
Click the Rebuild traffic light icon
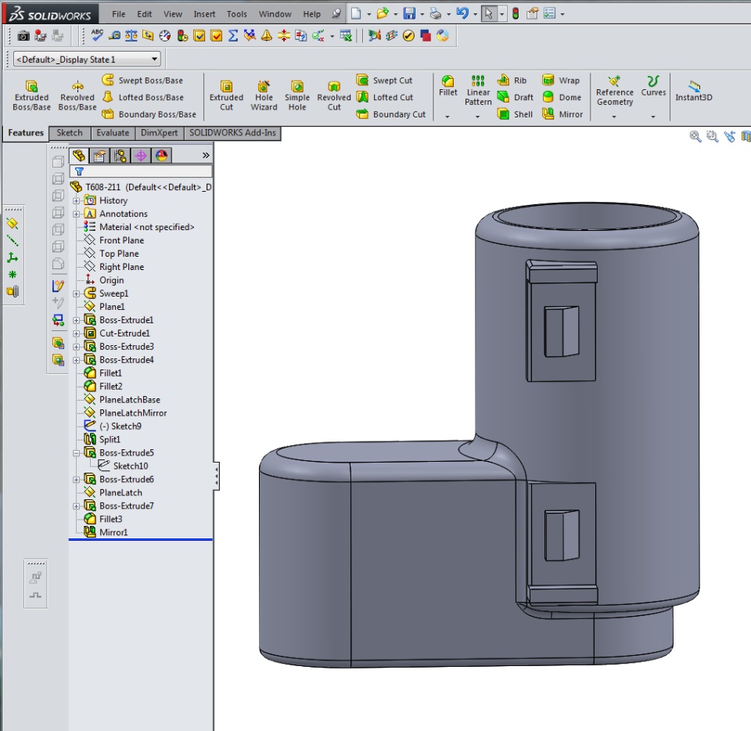(516, 13)
